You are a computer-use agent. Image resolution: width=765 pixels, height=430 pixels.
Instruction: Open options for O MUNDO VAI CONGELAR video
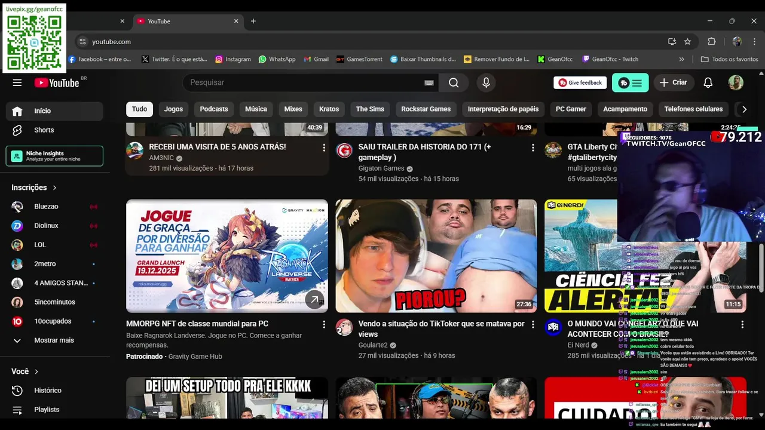pos(742,324)
